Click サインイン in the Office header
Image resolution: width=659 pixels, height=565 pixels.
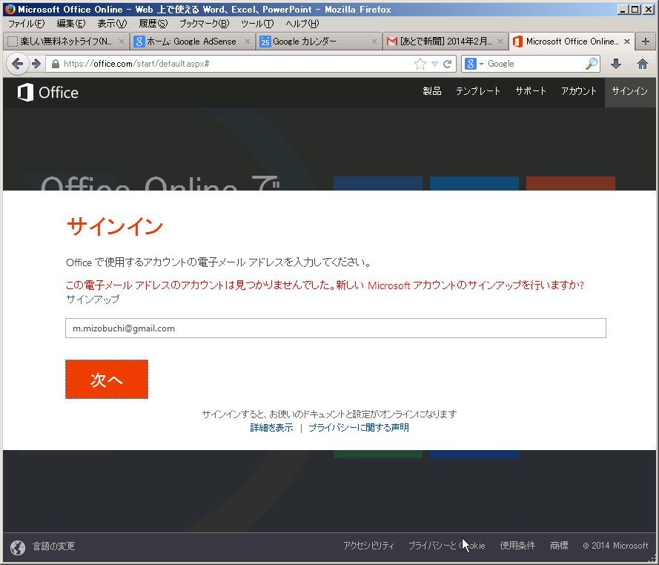click(x=629, y=91)
